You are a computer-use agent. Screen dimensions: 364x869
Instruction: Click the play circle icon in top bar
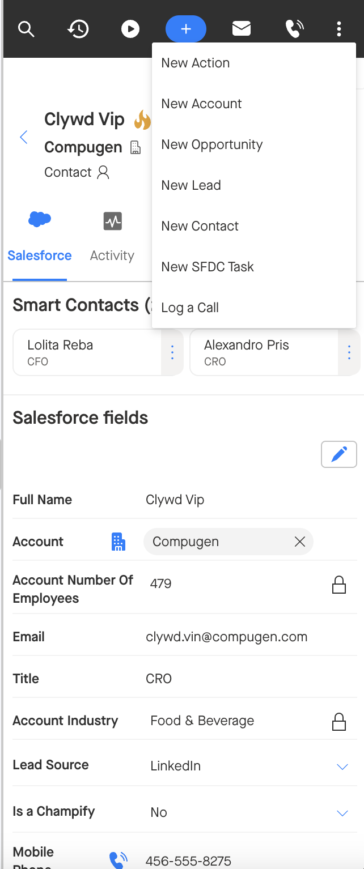click(130, 29)
